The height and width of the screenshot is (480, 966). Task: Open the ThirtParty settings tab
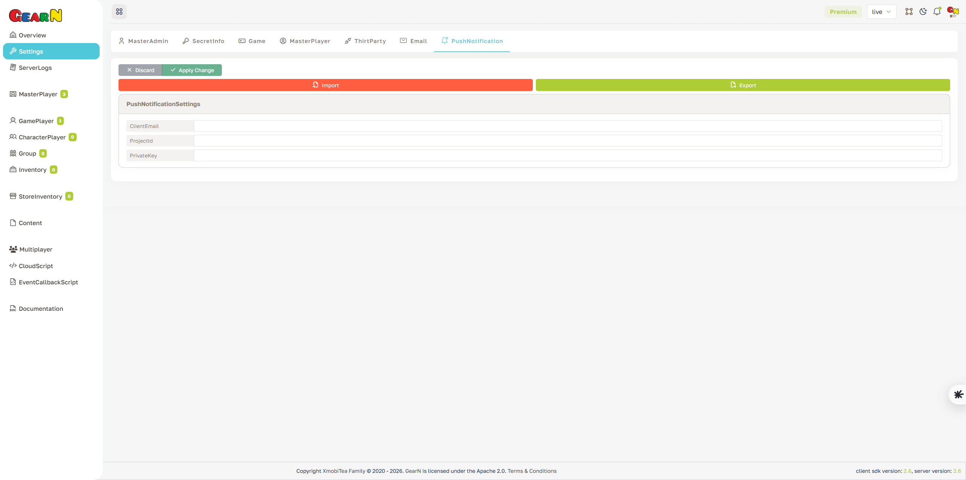(365, 41)
